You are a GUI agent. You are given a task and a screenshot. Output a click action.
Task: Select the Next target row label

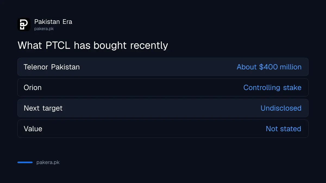pyautogui.click(x=43, y=108)
